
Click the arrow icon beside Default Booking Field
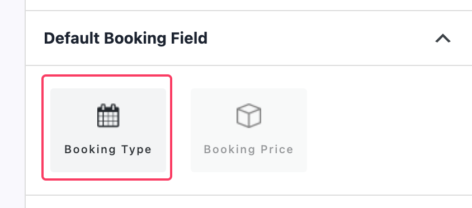pyautogui.click(x=443, y=39)
